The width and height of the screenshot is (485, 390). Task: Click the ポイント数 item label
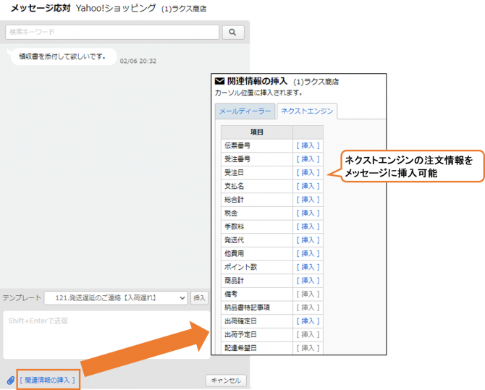pyautogui.click(x=240, y=267)
